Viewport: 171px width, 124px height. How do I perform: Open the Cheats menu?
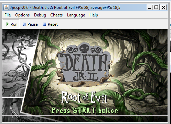click(56, 15)
